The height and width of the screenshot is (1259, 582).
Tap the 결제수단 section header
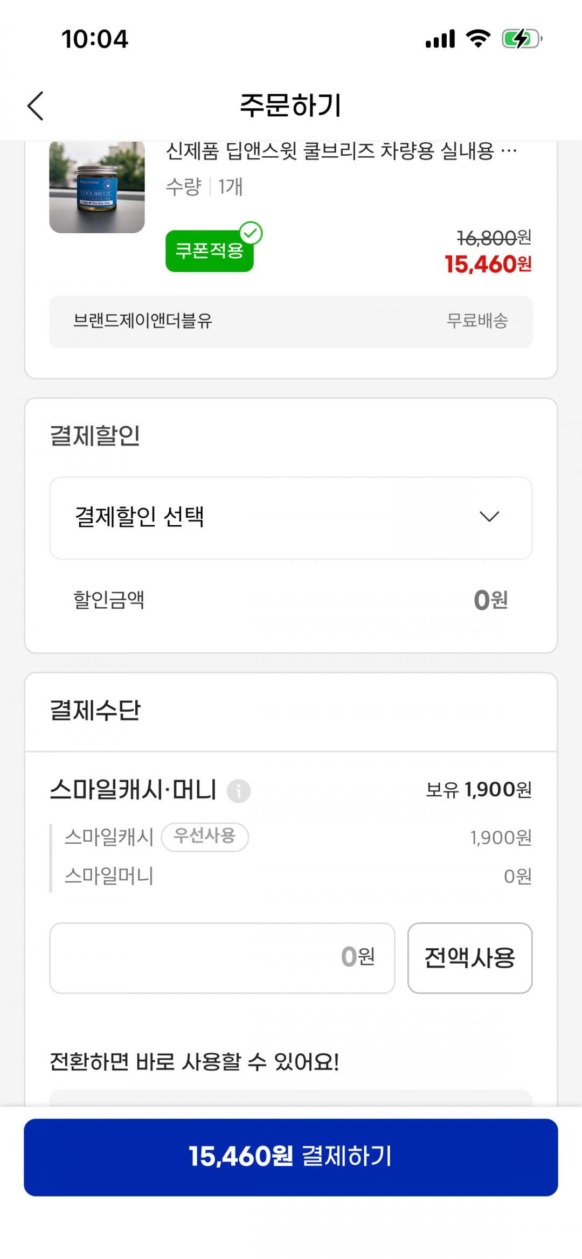[x=95, y=711]
